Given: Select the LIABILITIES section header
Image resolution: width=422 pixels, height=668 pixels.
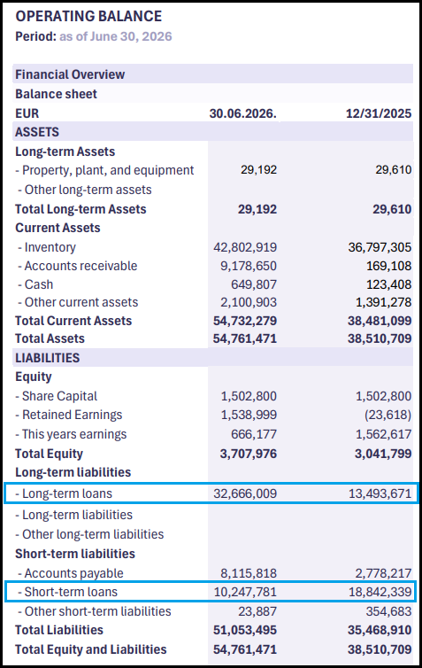Looking at the screenshot, I should tap(48, 358).
